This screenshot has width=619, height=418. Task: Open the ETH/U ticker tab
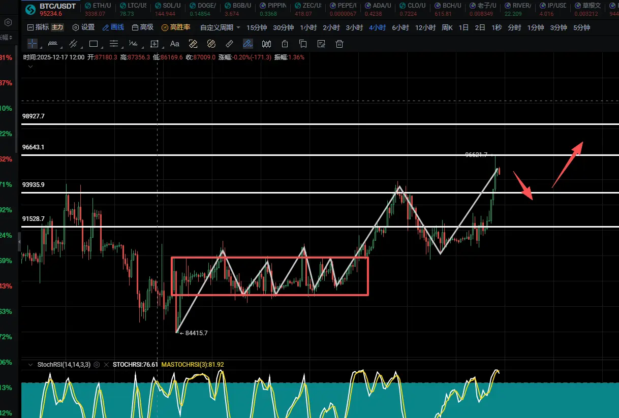click(98, 9)
